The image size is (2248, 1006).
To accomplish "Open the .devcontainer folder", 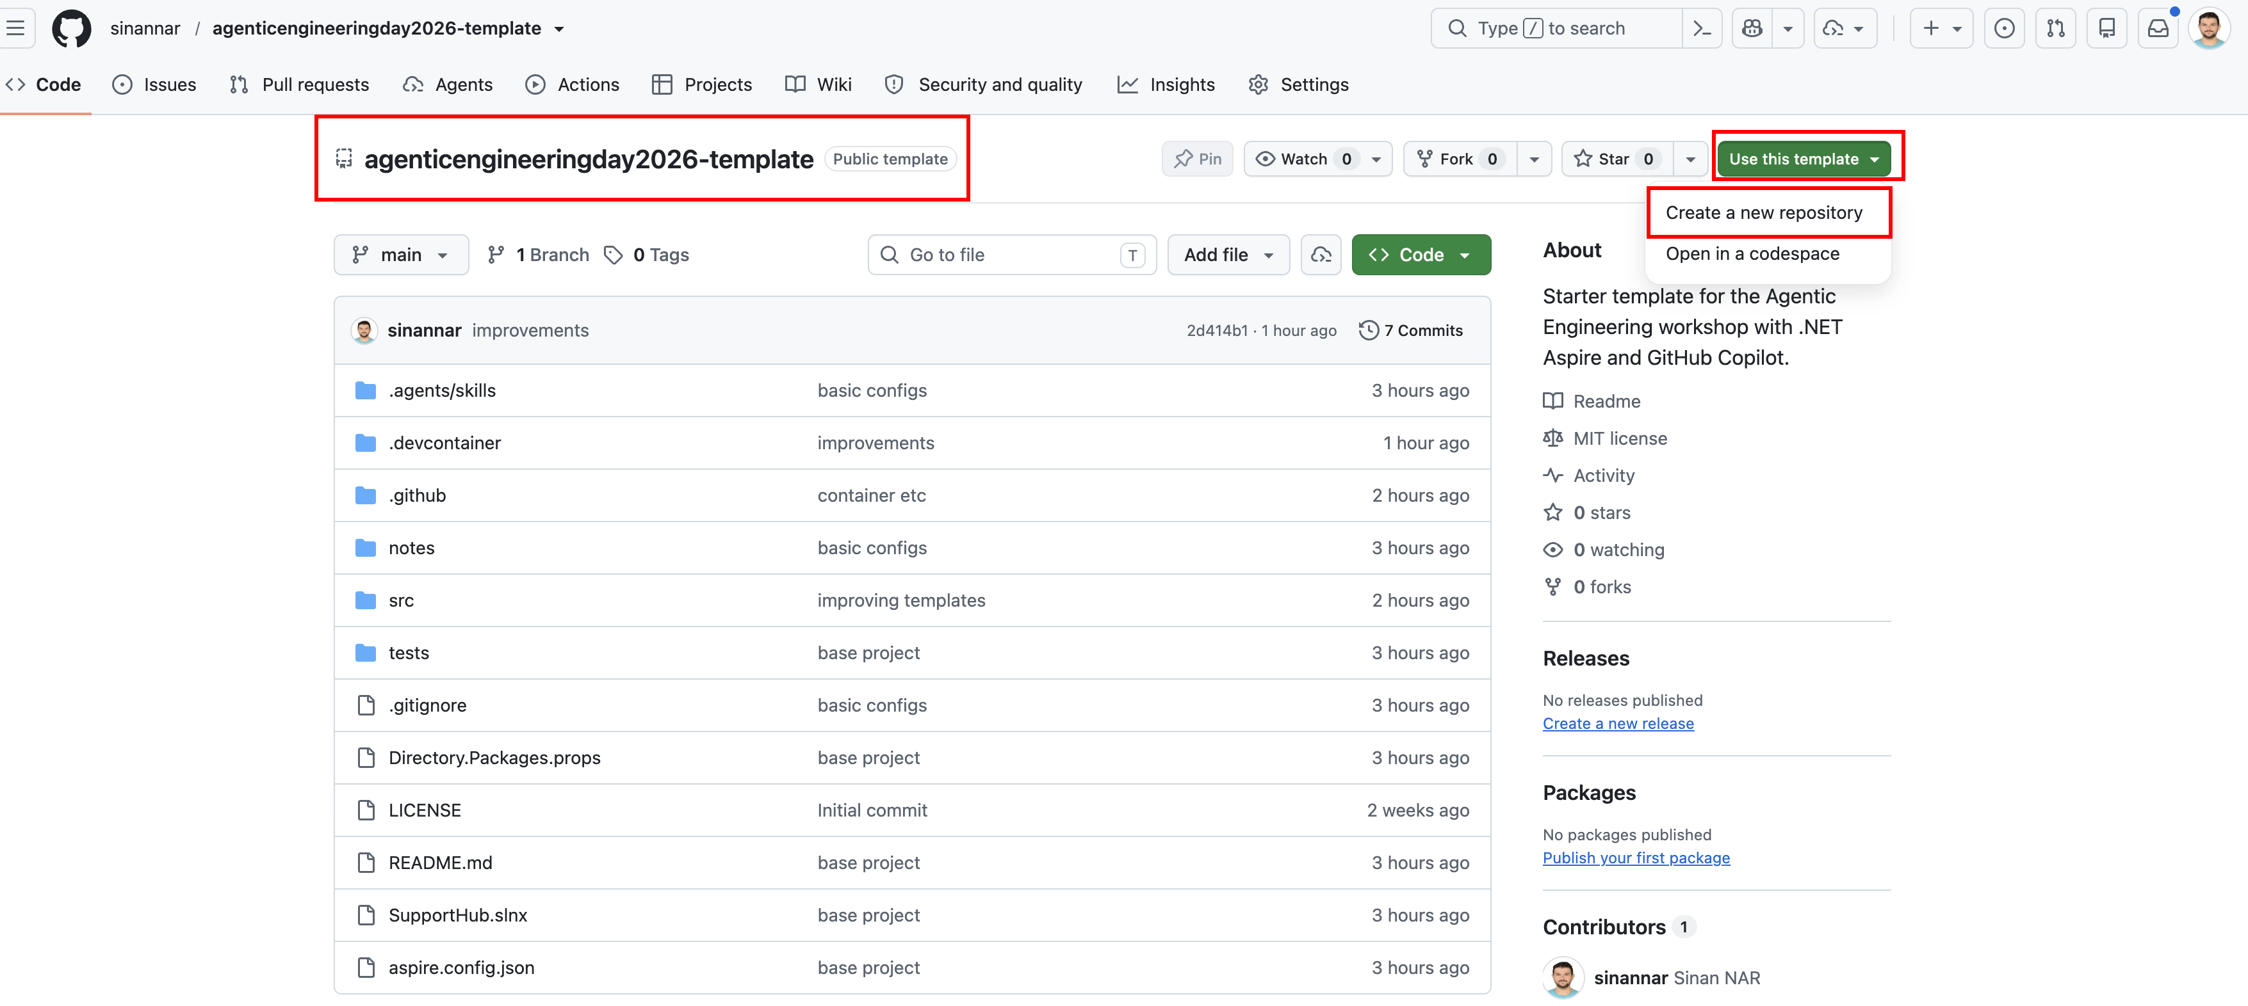I will (x=444, y=443).
